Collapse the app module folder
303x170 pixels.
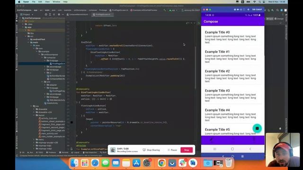(23, 27)
